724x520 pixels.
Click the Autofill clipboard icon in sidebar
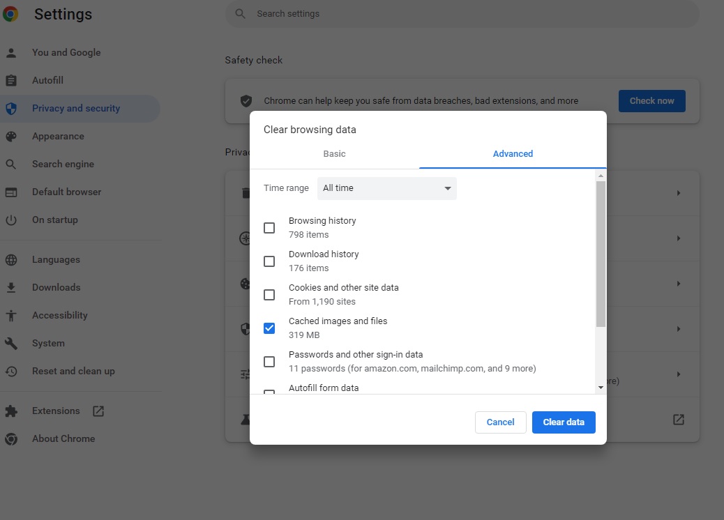coord(11,81)
